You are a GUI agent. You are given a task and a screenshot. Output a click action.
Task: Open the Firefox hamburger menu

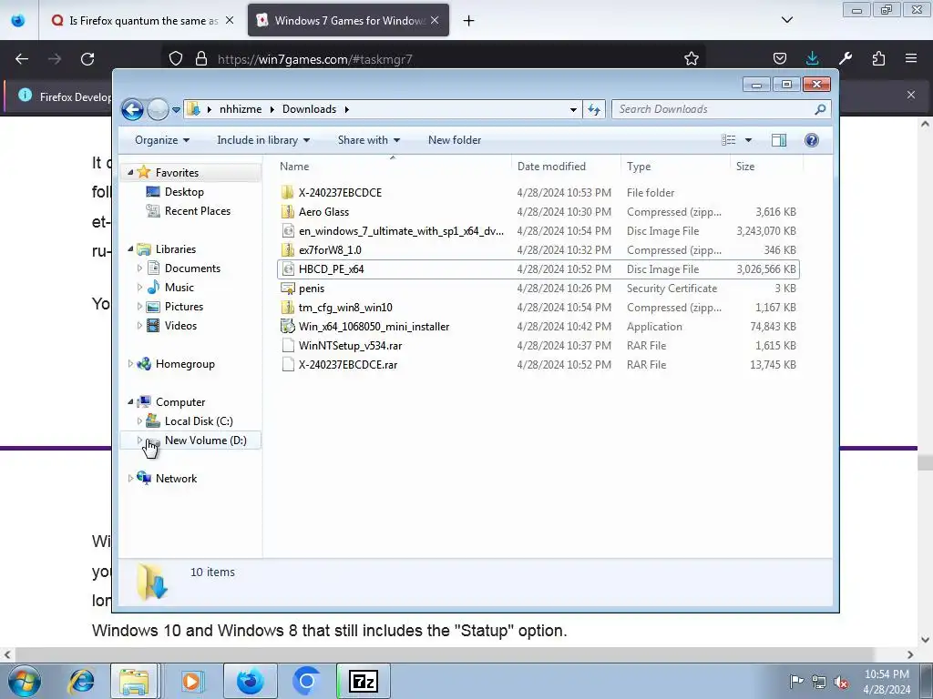(x=911, y=58)
